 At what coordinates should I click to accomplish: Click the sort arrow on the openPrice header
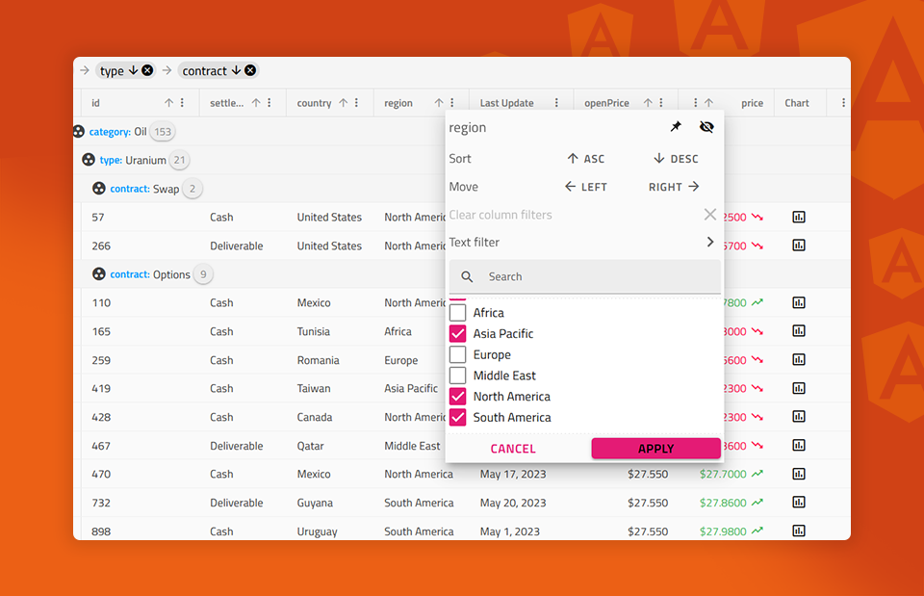[647, 102]
